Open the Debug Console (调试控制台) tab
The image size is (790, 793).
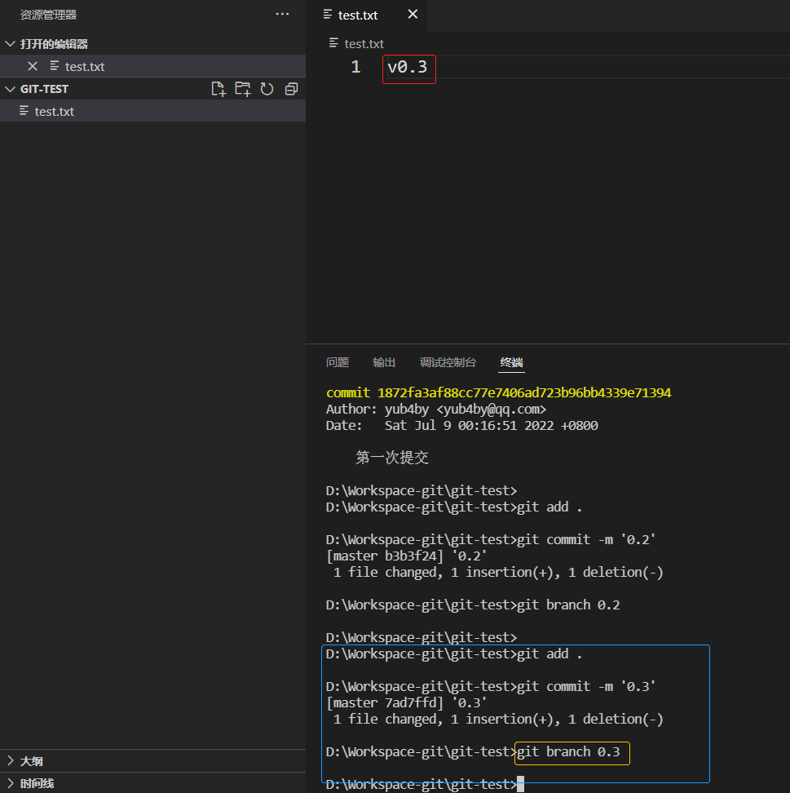(x=448, y=362)
